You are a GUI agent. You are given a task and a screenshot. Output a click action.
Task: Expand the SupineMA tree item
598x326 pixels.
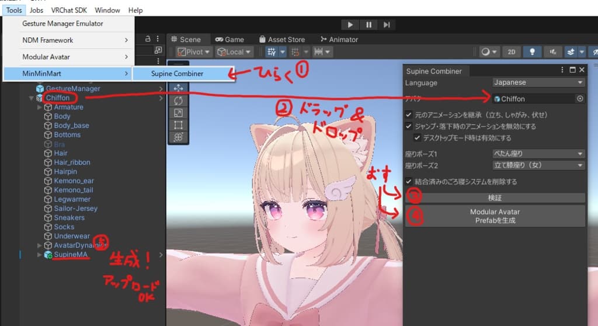39,255
